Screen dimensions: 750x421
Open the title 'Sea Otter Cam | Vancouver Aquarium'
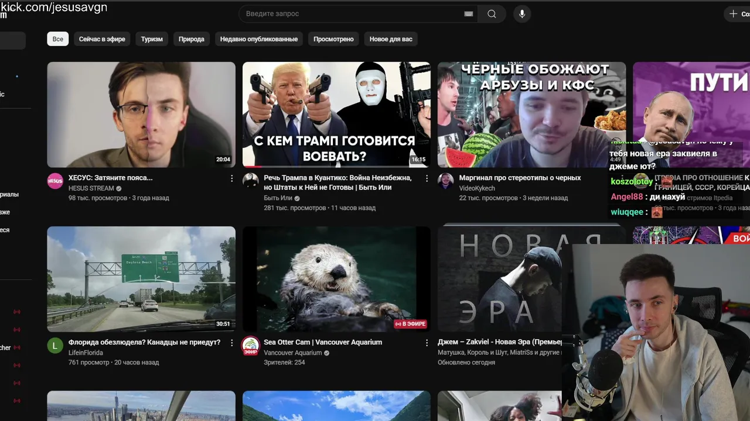click(x=323, y=342)
